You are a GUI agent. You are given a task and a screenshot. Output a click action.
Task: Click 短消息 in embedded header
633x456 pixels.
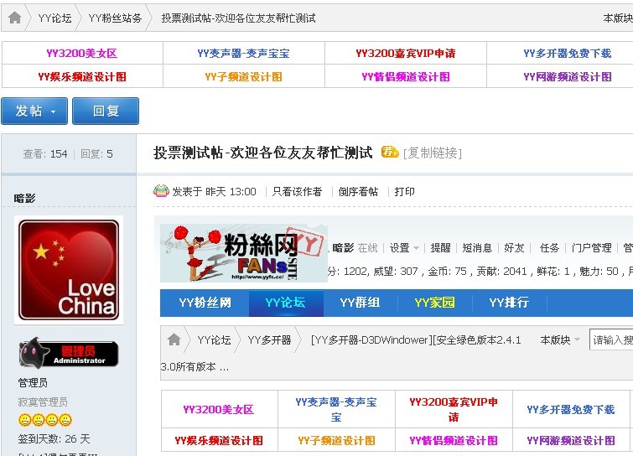477,248
